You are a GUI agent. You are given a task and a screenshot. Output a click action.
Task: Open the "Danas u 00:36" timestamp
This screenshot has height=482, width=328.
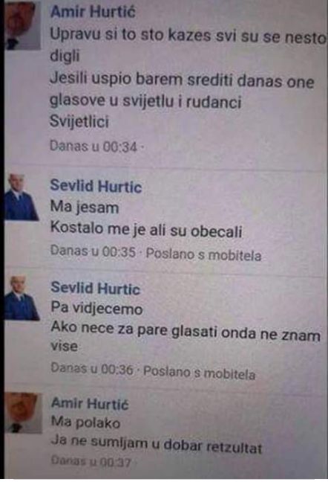tap(92, 368)
